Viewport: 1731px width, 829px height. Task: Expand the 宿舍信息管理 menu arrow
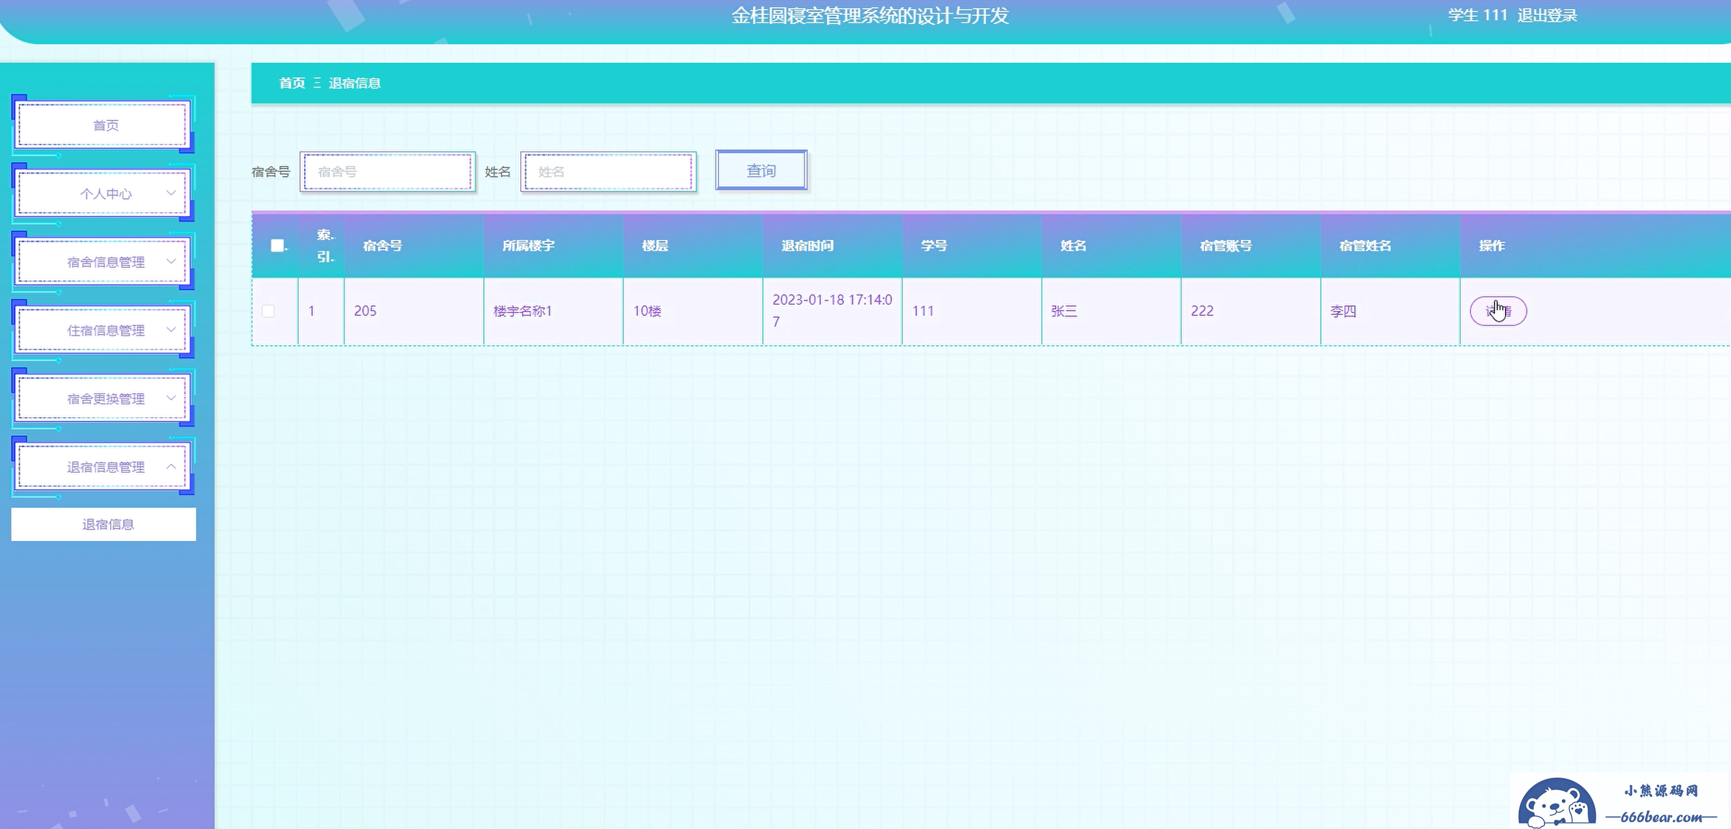[x=171, y=262]
